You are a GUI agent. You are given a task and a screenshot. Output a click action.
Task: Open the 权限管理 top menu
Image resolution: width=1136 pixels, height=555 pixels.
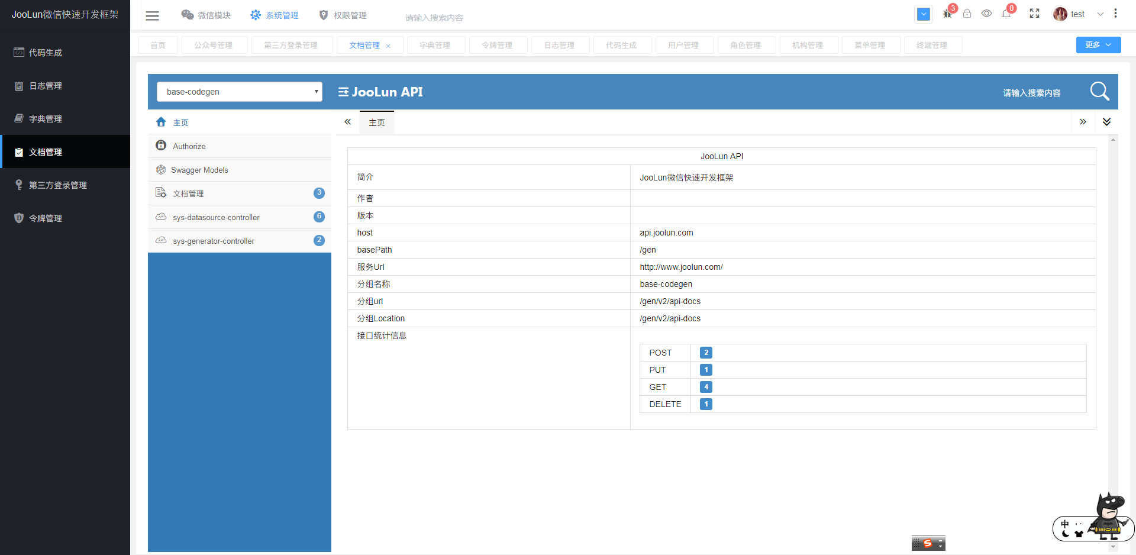[x=343, y=15]
